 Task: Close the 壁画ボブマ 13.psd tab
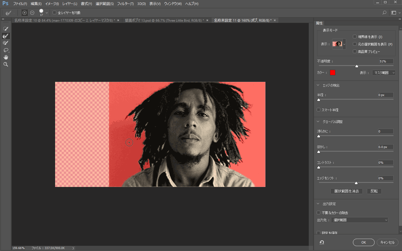click(207, 20)
